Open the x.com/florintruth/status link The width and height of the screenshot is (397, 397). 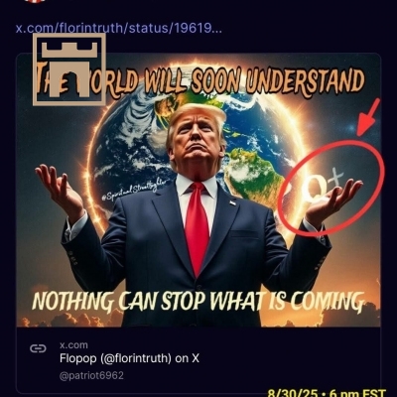[119, 29]
